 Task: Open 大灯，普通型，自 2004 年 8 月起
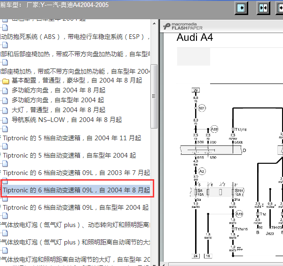click(58, 110)
